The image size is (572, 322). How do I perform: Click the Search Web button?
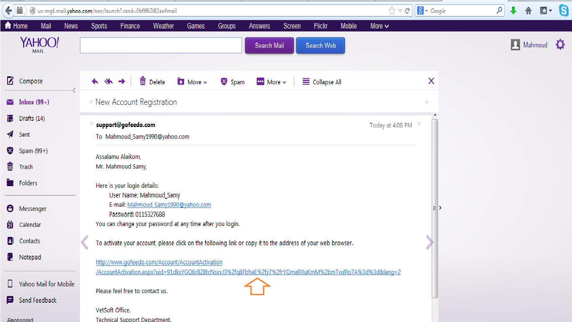(x=321, y=45)
